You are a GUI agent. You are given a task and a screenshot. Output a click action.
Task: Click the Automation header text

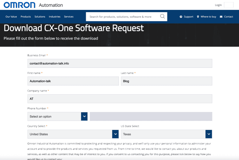point(51,5)
